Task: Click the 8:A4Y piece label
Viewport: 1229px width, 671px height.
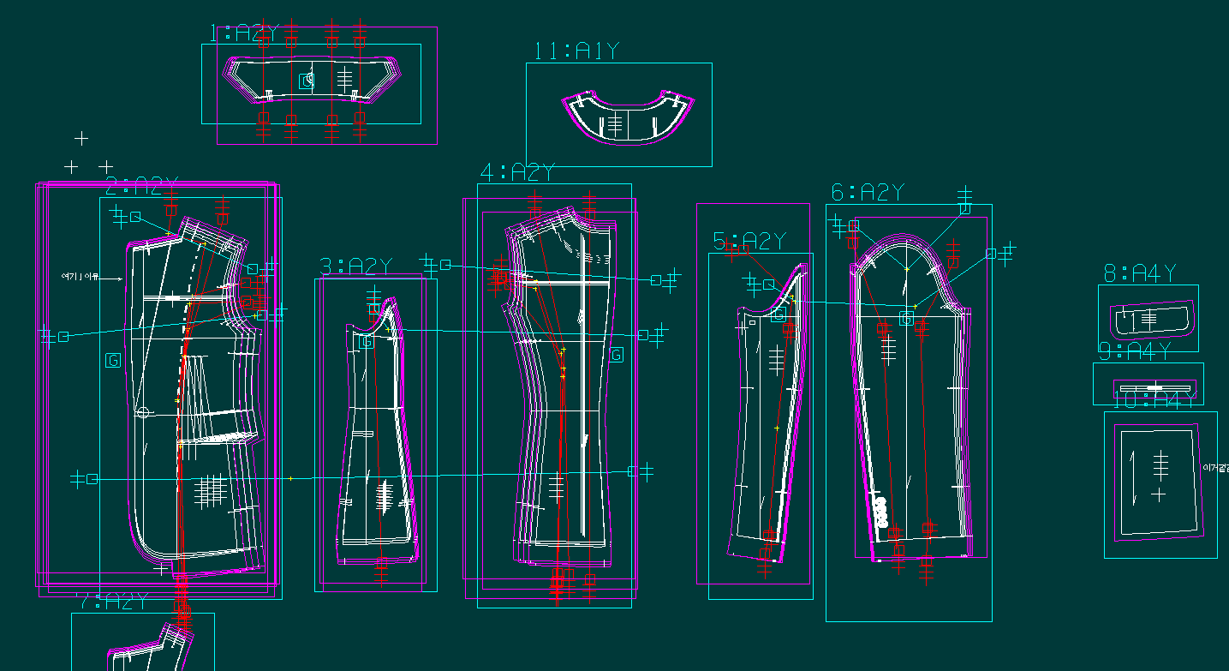Action: pos(1139,273)
